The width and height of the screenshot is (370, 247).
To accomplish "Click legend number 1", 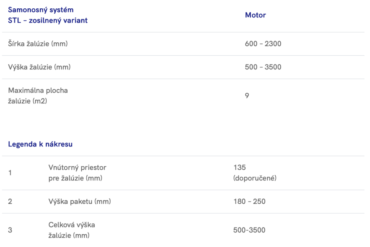I will [10, 173].
